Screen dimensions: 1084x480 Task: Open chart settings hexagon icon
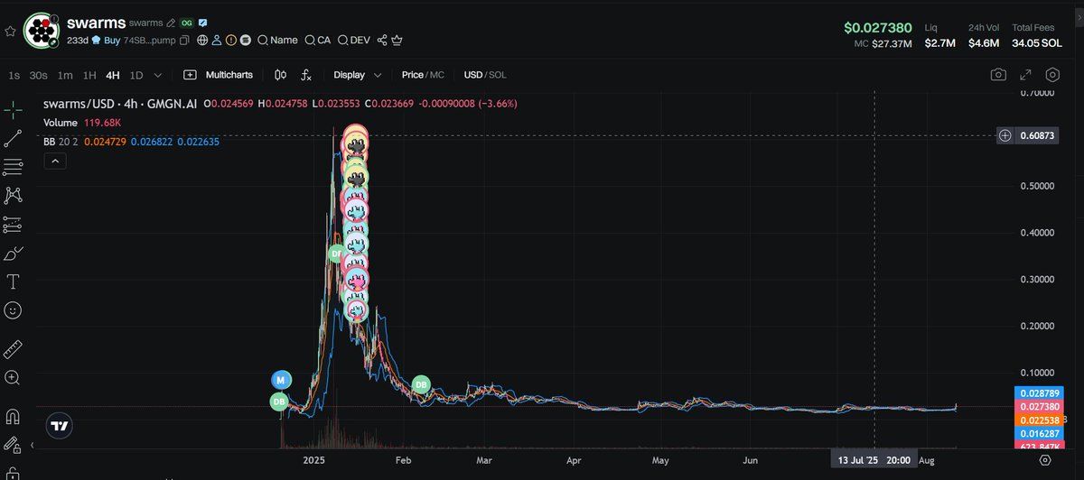click(1052, 75)
